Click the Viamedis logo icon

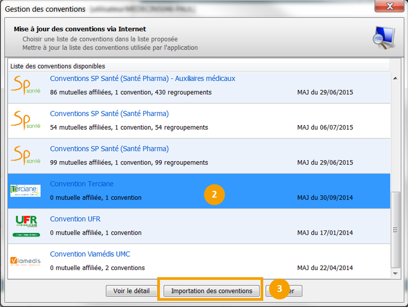pyautogui.click(x=25, y=261)
